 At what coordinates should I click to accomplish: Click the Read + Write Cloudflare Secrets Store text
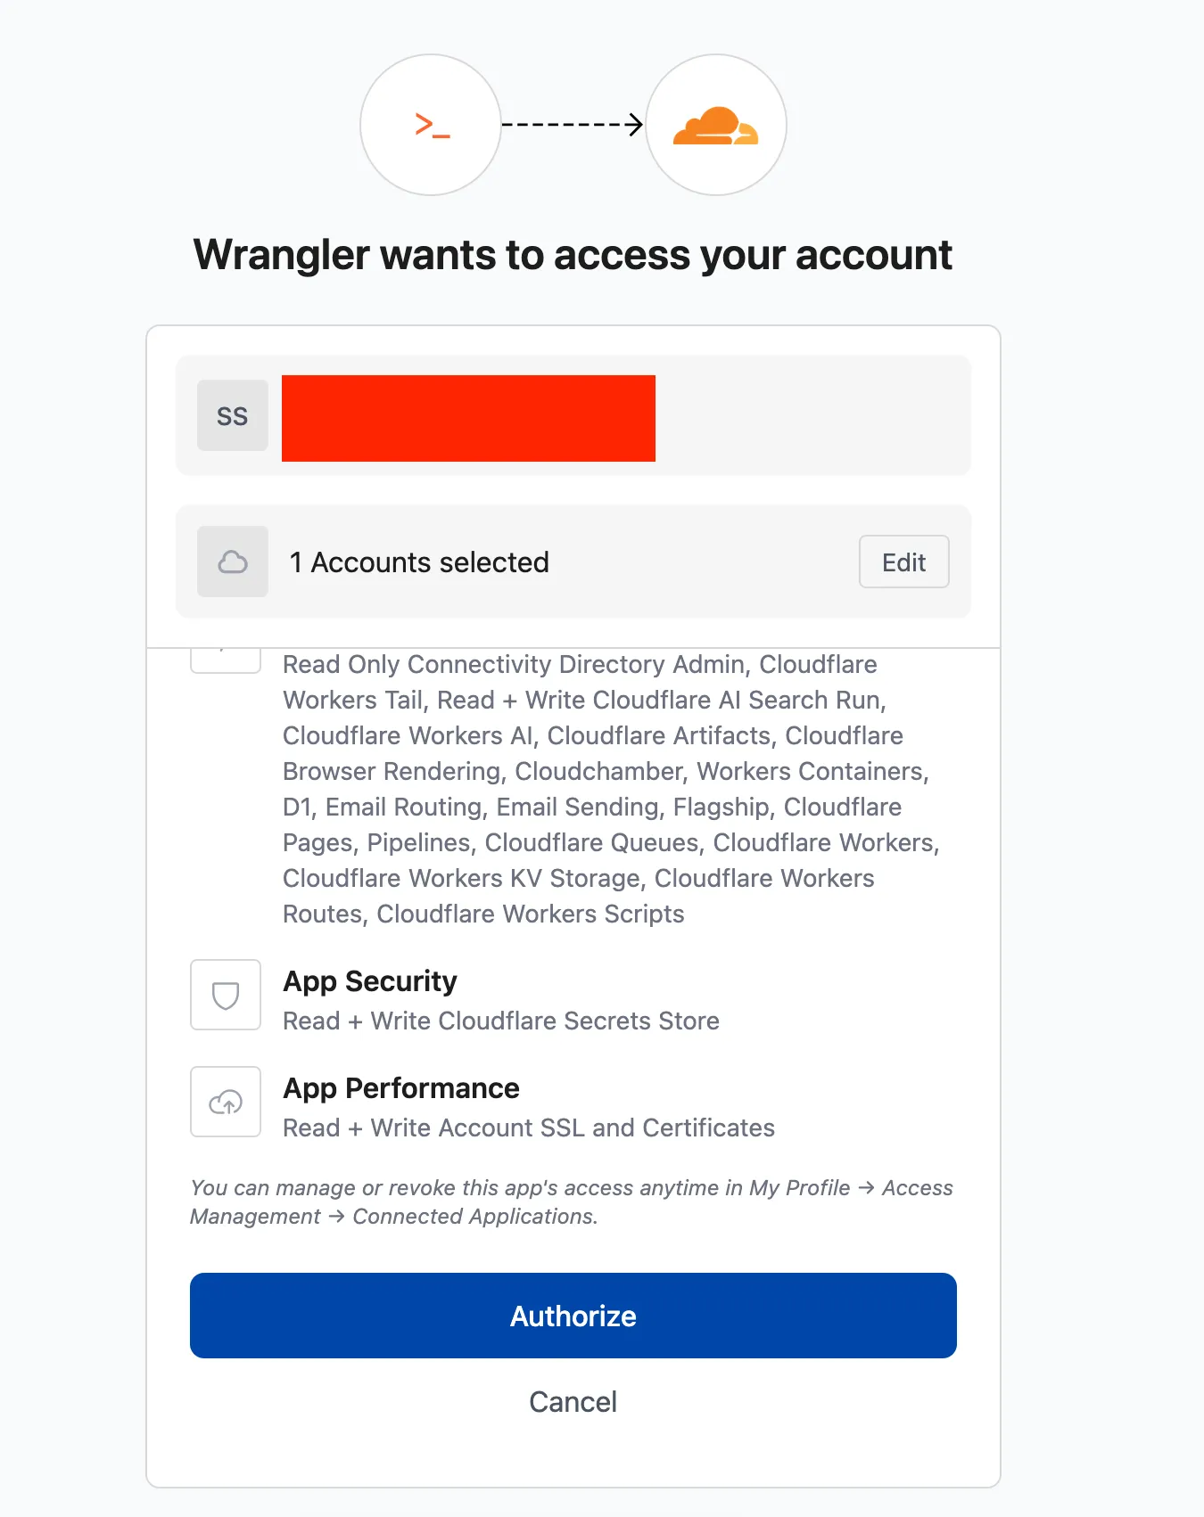[x=501, y=1021]
